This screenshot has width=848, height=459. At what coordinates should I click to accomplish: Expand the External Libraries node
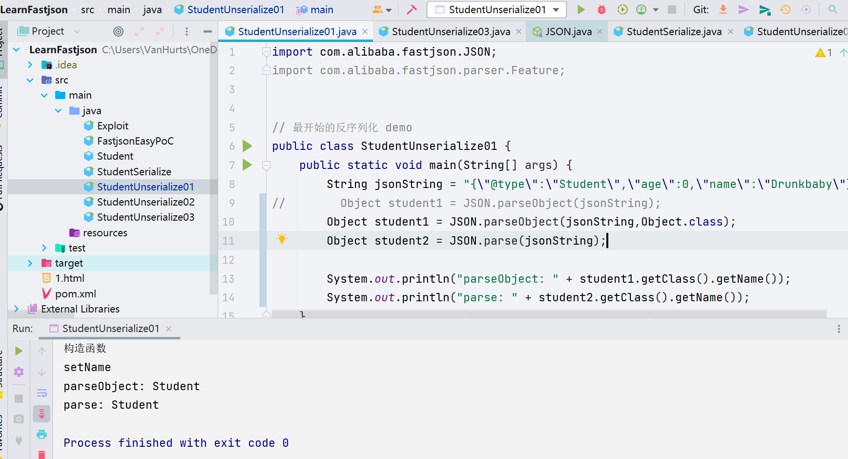tap(17, 309)
